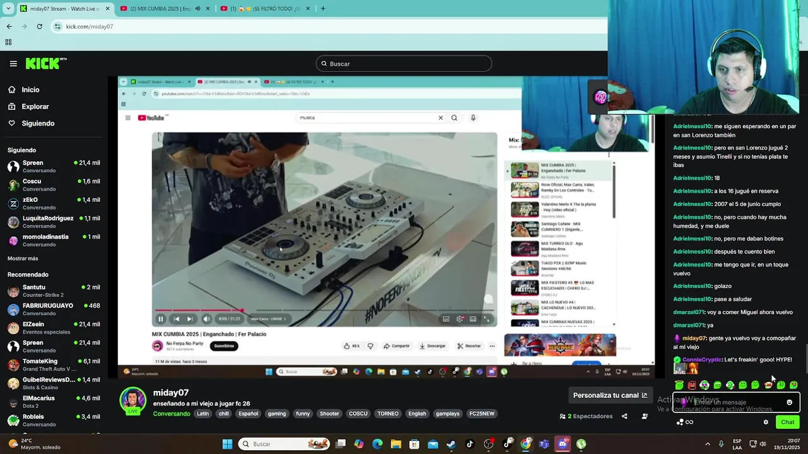Open the zEkO followed channel
This screenshot has height=454, width=808.
[54, 203]
